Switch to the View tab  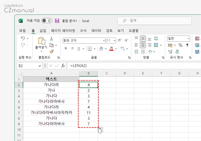[121, 31]
